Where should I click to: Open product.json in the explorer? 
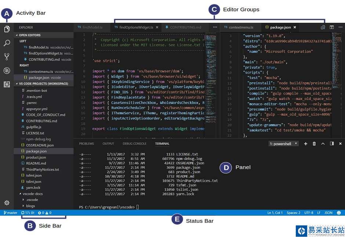click(44, 157)
